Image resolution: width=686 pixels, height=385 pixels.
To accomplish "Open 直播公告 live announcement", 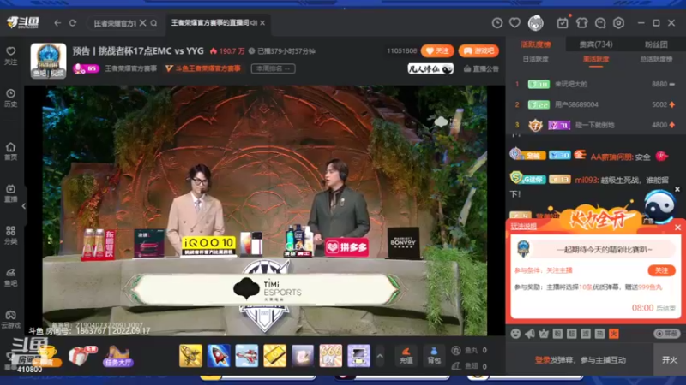I will [x=481, y=68].
